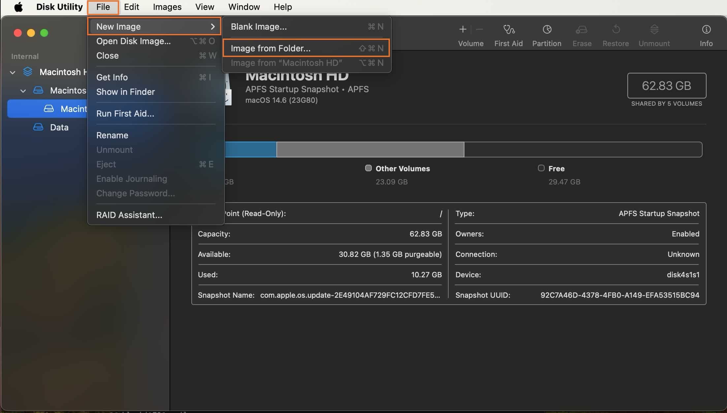The image size is (727, 413).
Task: Click Change Password… menu item
Action: click(x=156, y=193)
